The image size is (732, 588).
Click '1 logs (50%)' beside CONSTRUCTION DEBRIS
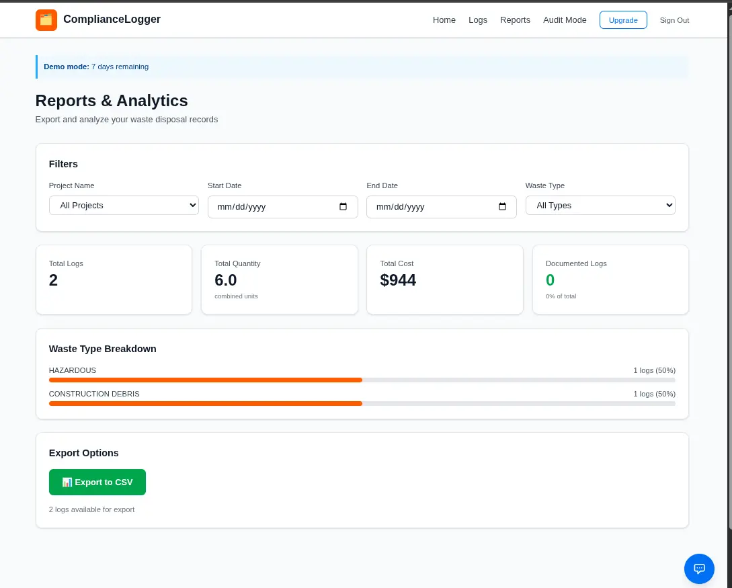654,394
